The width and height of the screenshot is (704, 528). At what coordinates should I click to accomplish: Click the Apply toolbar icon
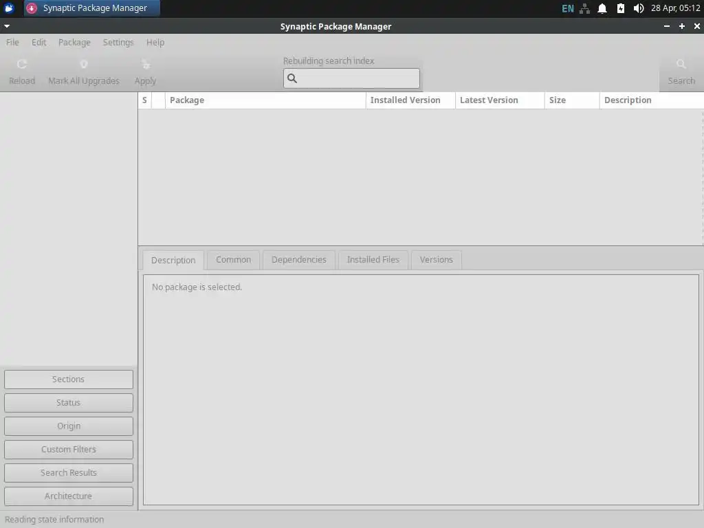pyautogui.click(x=146, y=64)
